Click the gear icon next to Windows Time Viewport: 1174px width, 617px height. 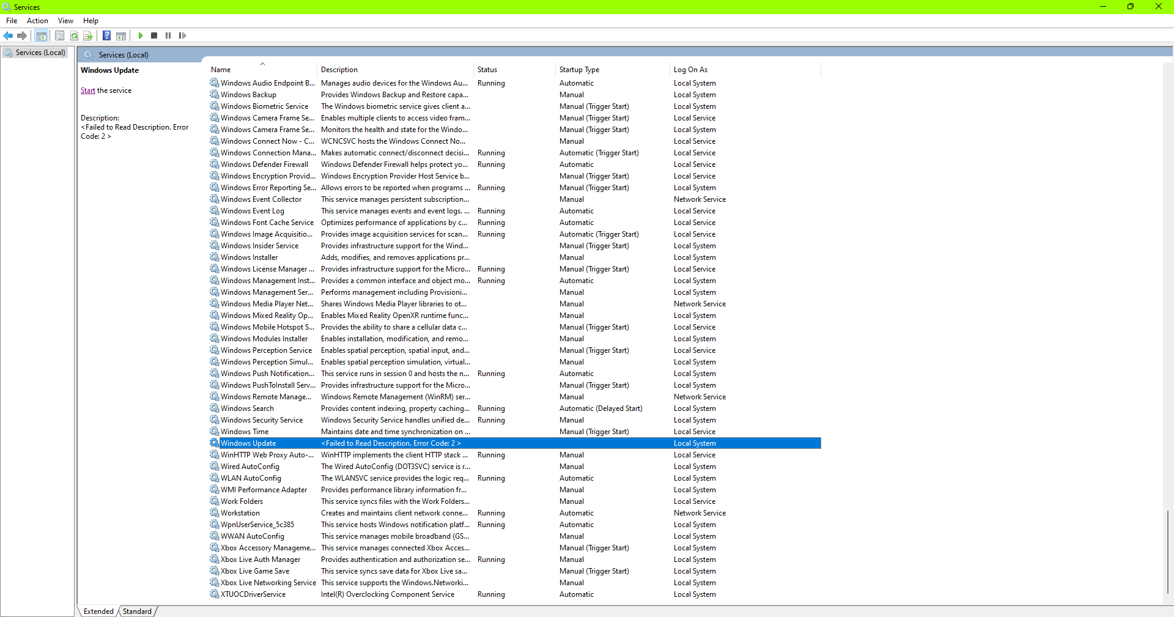pos(215,432)
